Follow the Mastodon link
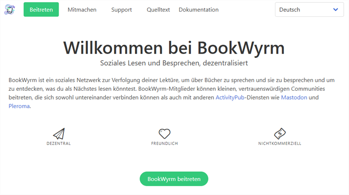This screenshot has height=195, width=349. (294, 97)
